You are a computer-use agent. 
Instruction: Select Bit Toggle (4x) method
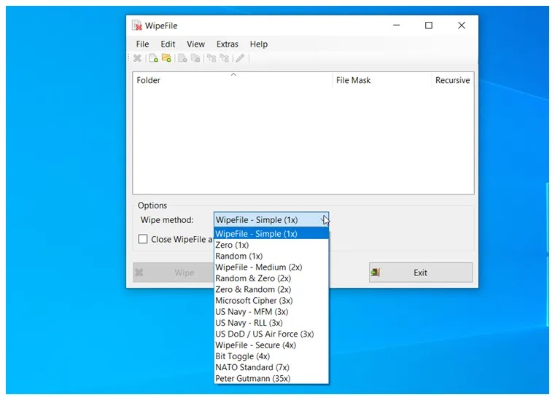tap(271, 356)
